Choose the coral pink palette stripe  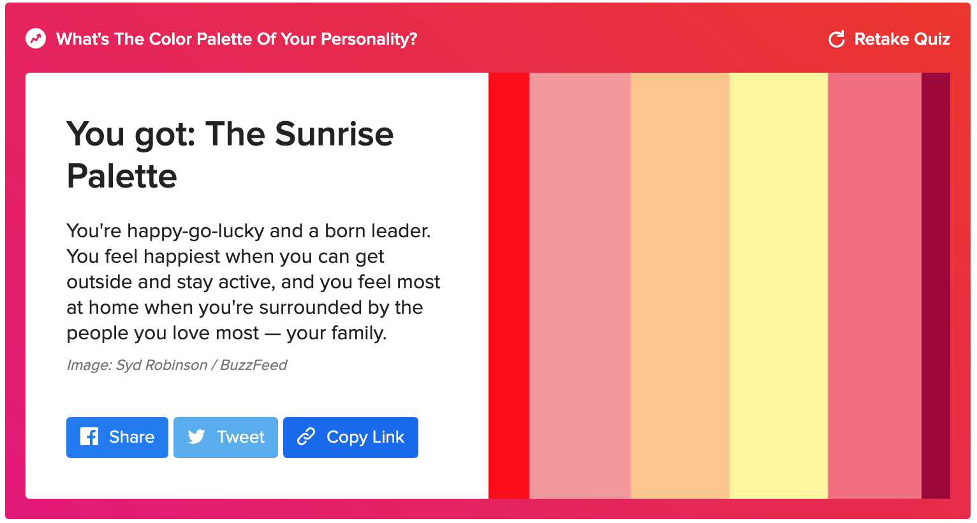tap(874, 286)
